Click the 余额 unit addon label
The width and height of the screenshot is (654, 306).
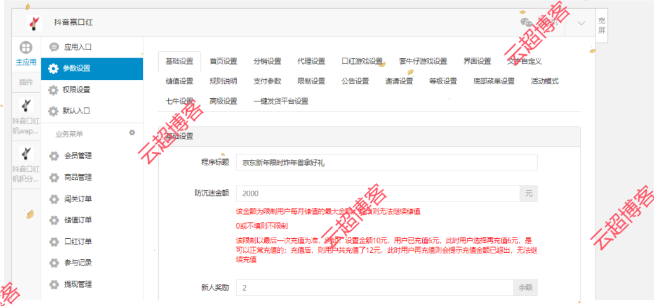[526, 288]
